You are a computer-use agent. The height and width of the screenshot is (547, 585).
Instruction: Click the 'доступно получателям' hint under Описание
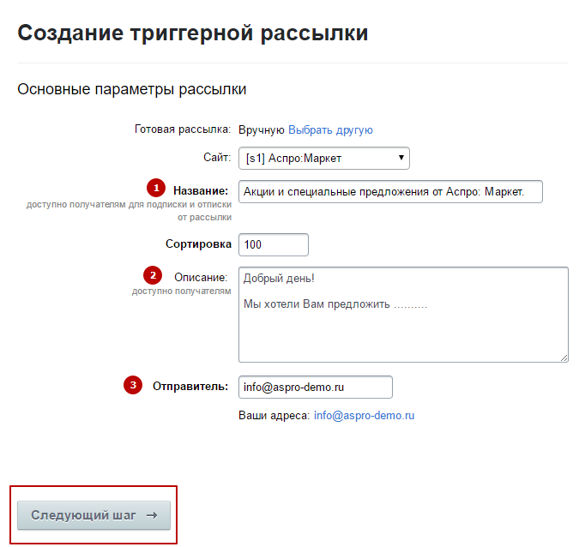pos(181,292)
